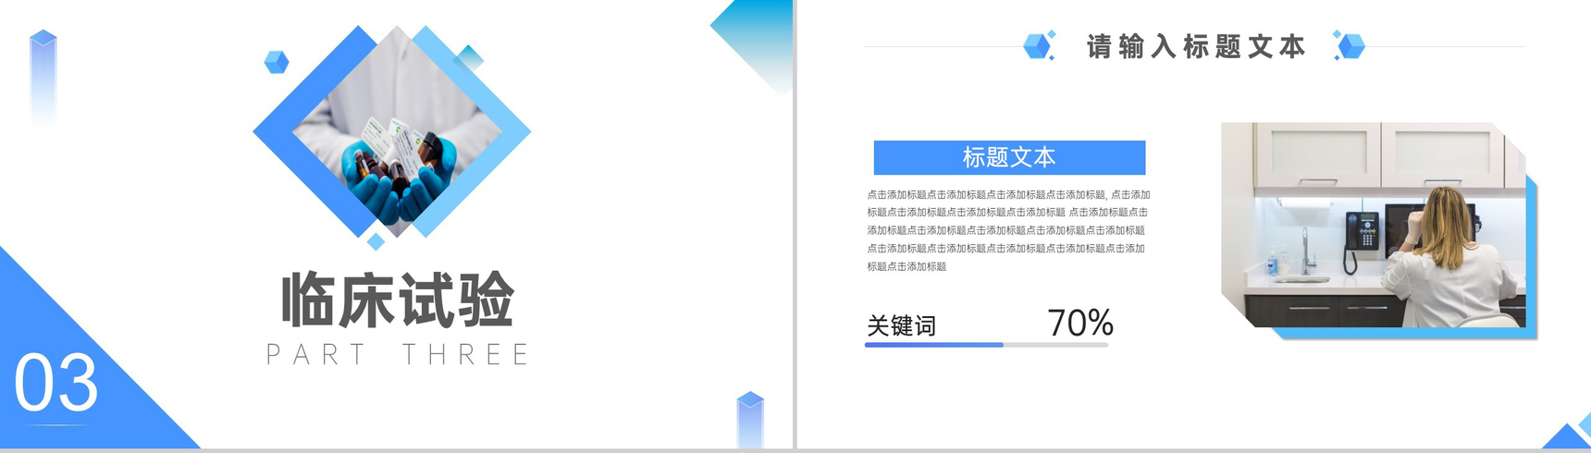Click the 请输入标题文本 heading
Image resolution: width=1591 pixels, height=453 pixels.
1195,46
